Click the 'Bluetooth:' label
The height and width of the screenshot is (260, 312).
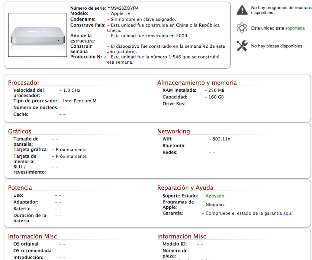click(174, 146)
